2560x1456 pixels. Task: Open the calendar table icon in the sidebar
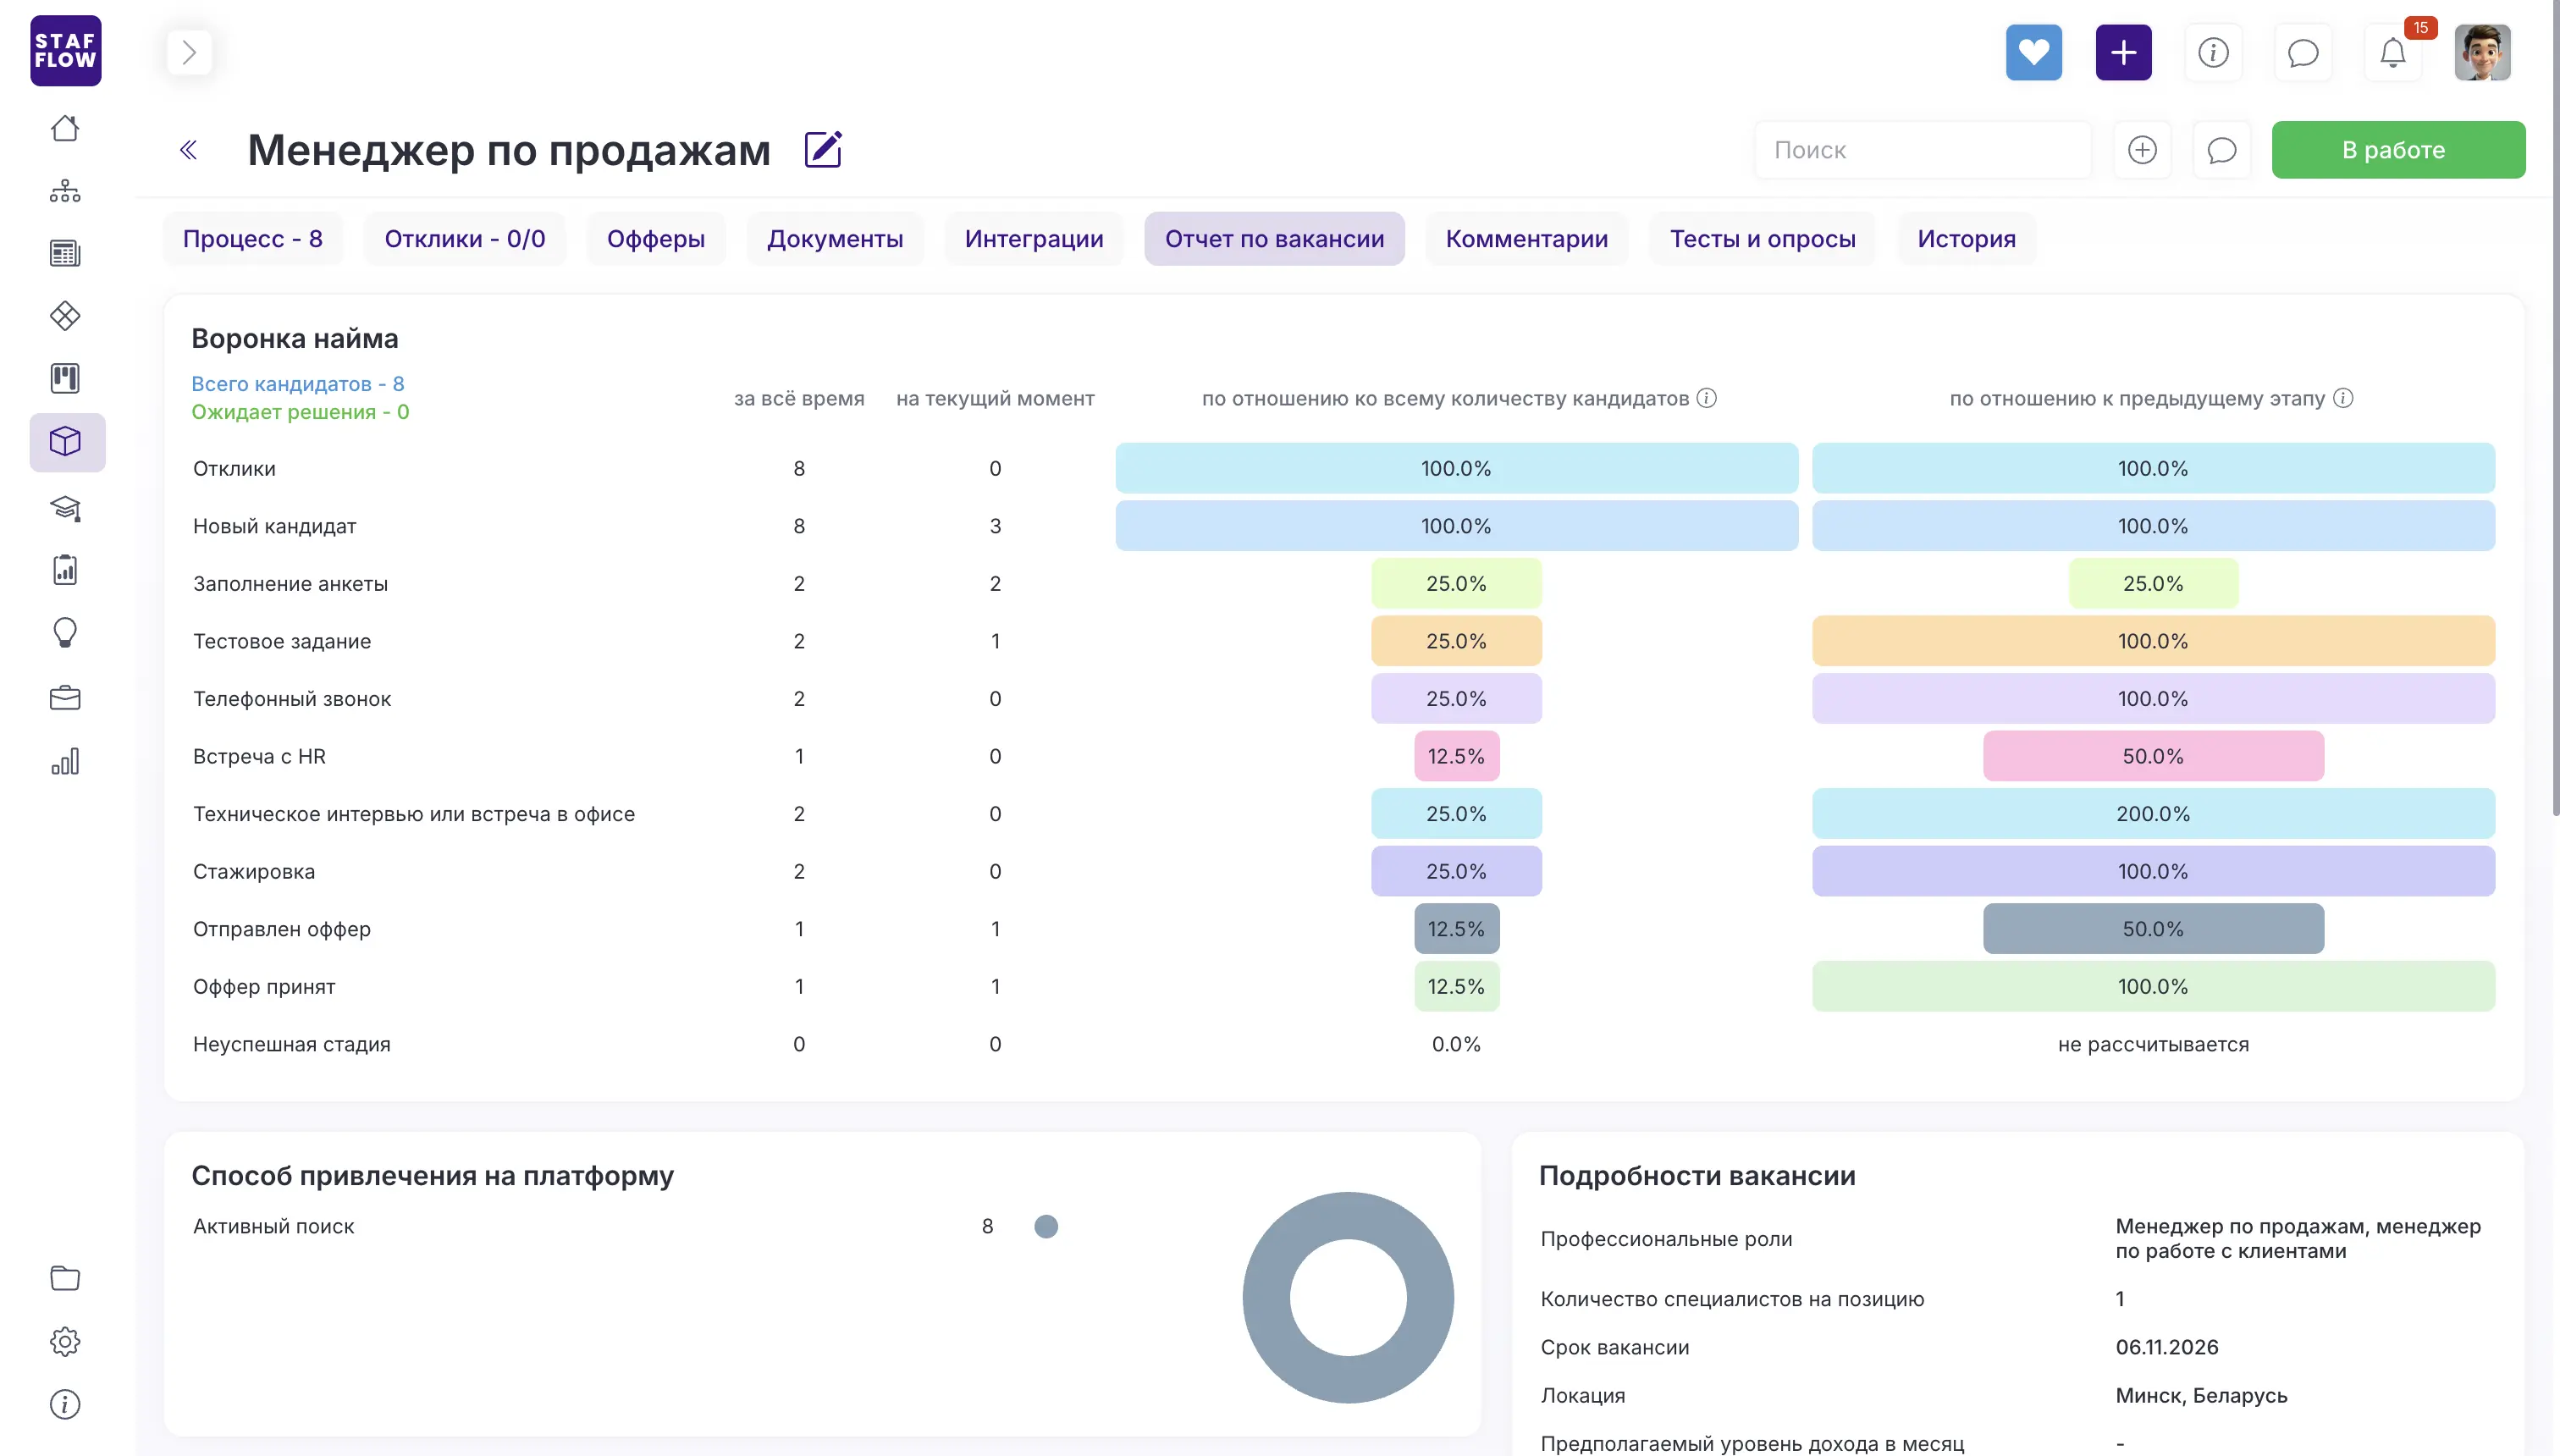[x=65, y=253]
